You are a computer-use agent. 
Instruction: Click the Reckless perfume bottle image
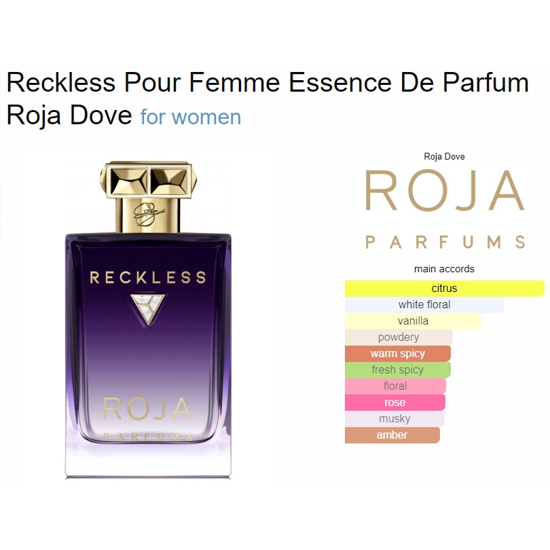(148, 320)
